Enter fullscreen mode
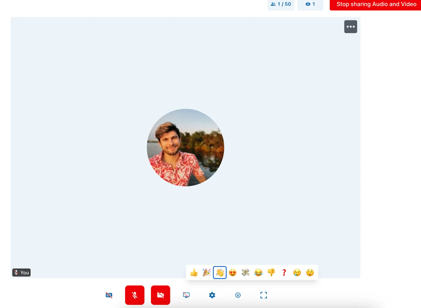Image resolution: width=421 pixels, height=308 pixels. pyautogui.click(x=263, y=295)
